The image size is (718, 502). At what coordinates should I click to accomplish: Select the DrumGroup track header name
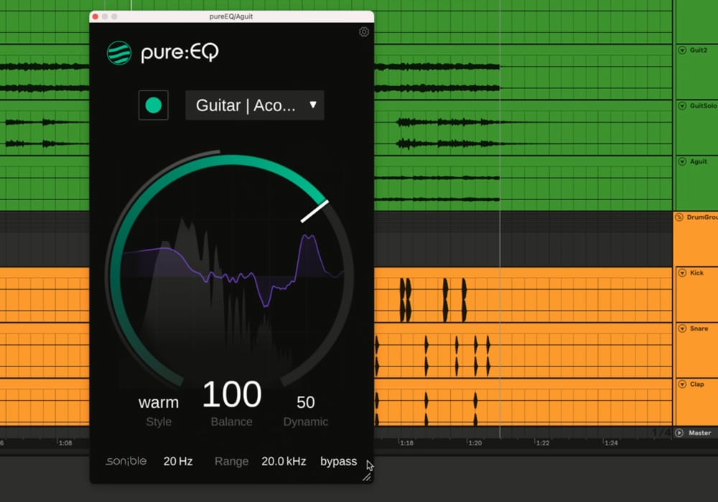702,217
